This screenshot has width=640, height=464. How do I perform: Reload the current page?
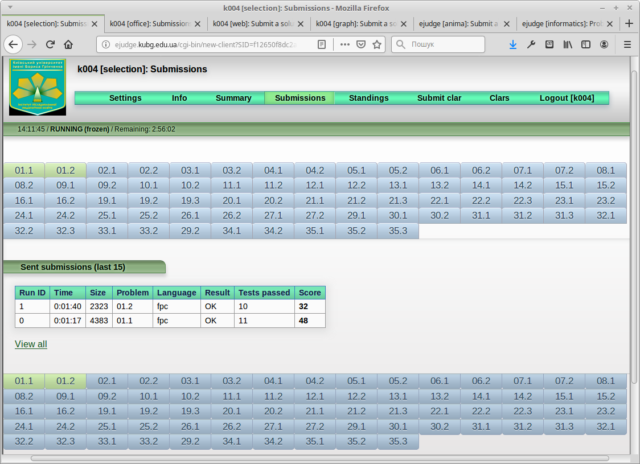click(50, 44)
